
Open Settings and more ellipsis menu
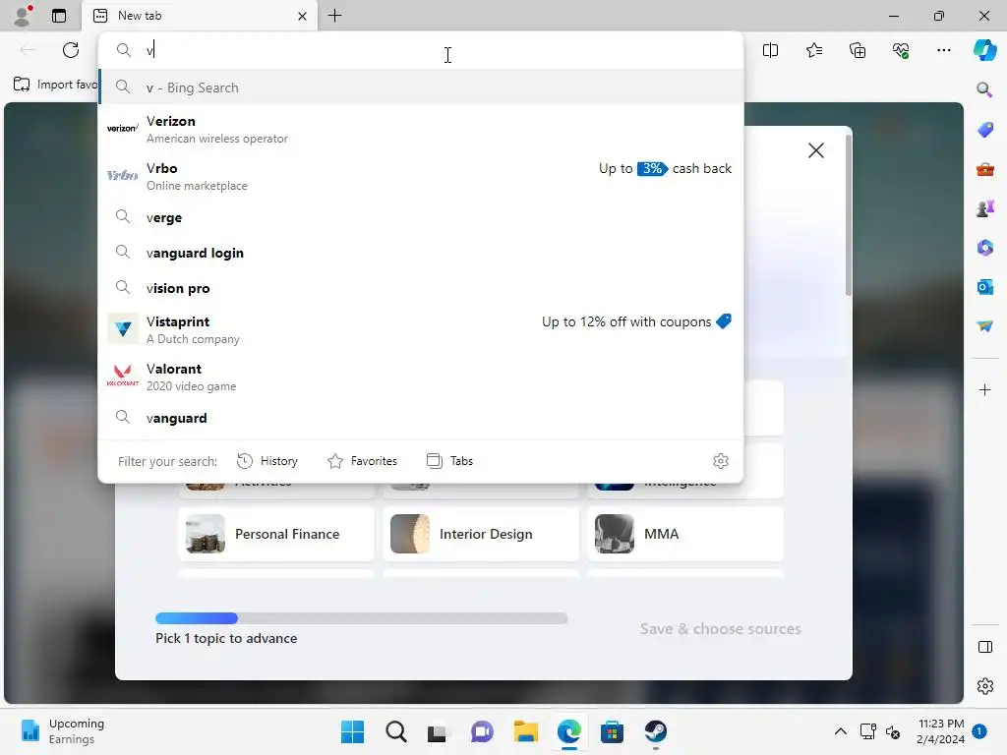pyautogui.click(x=943, y=50)
